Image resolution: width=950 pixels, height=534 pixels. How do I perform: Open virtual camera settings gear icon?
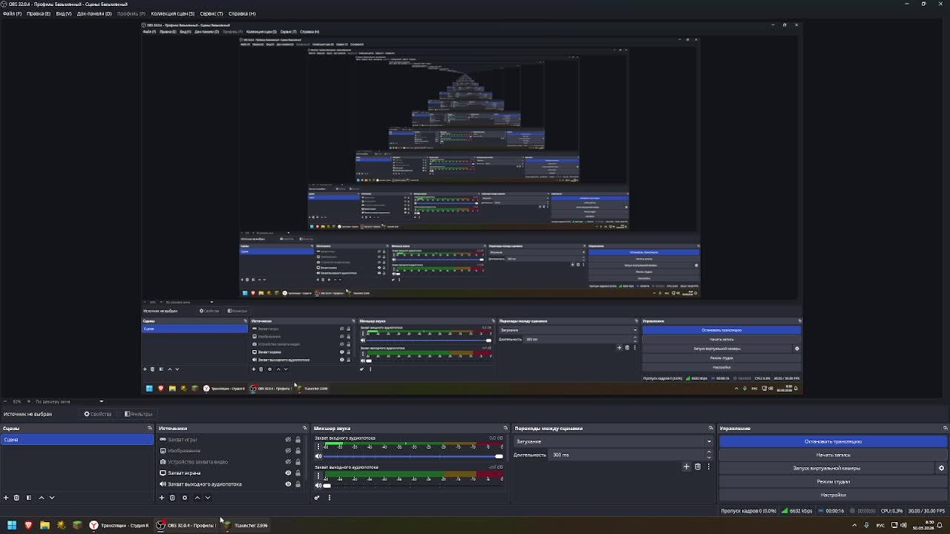tap(941, 468)
